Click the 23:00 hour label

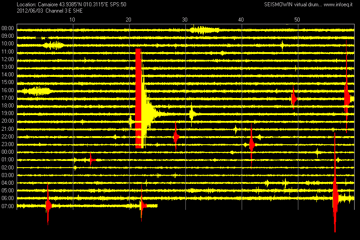point(8,144)
